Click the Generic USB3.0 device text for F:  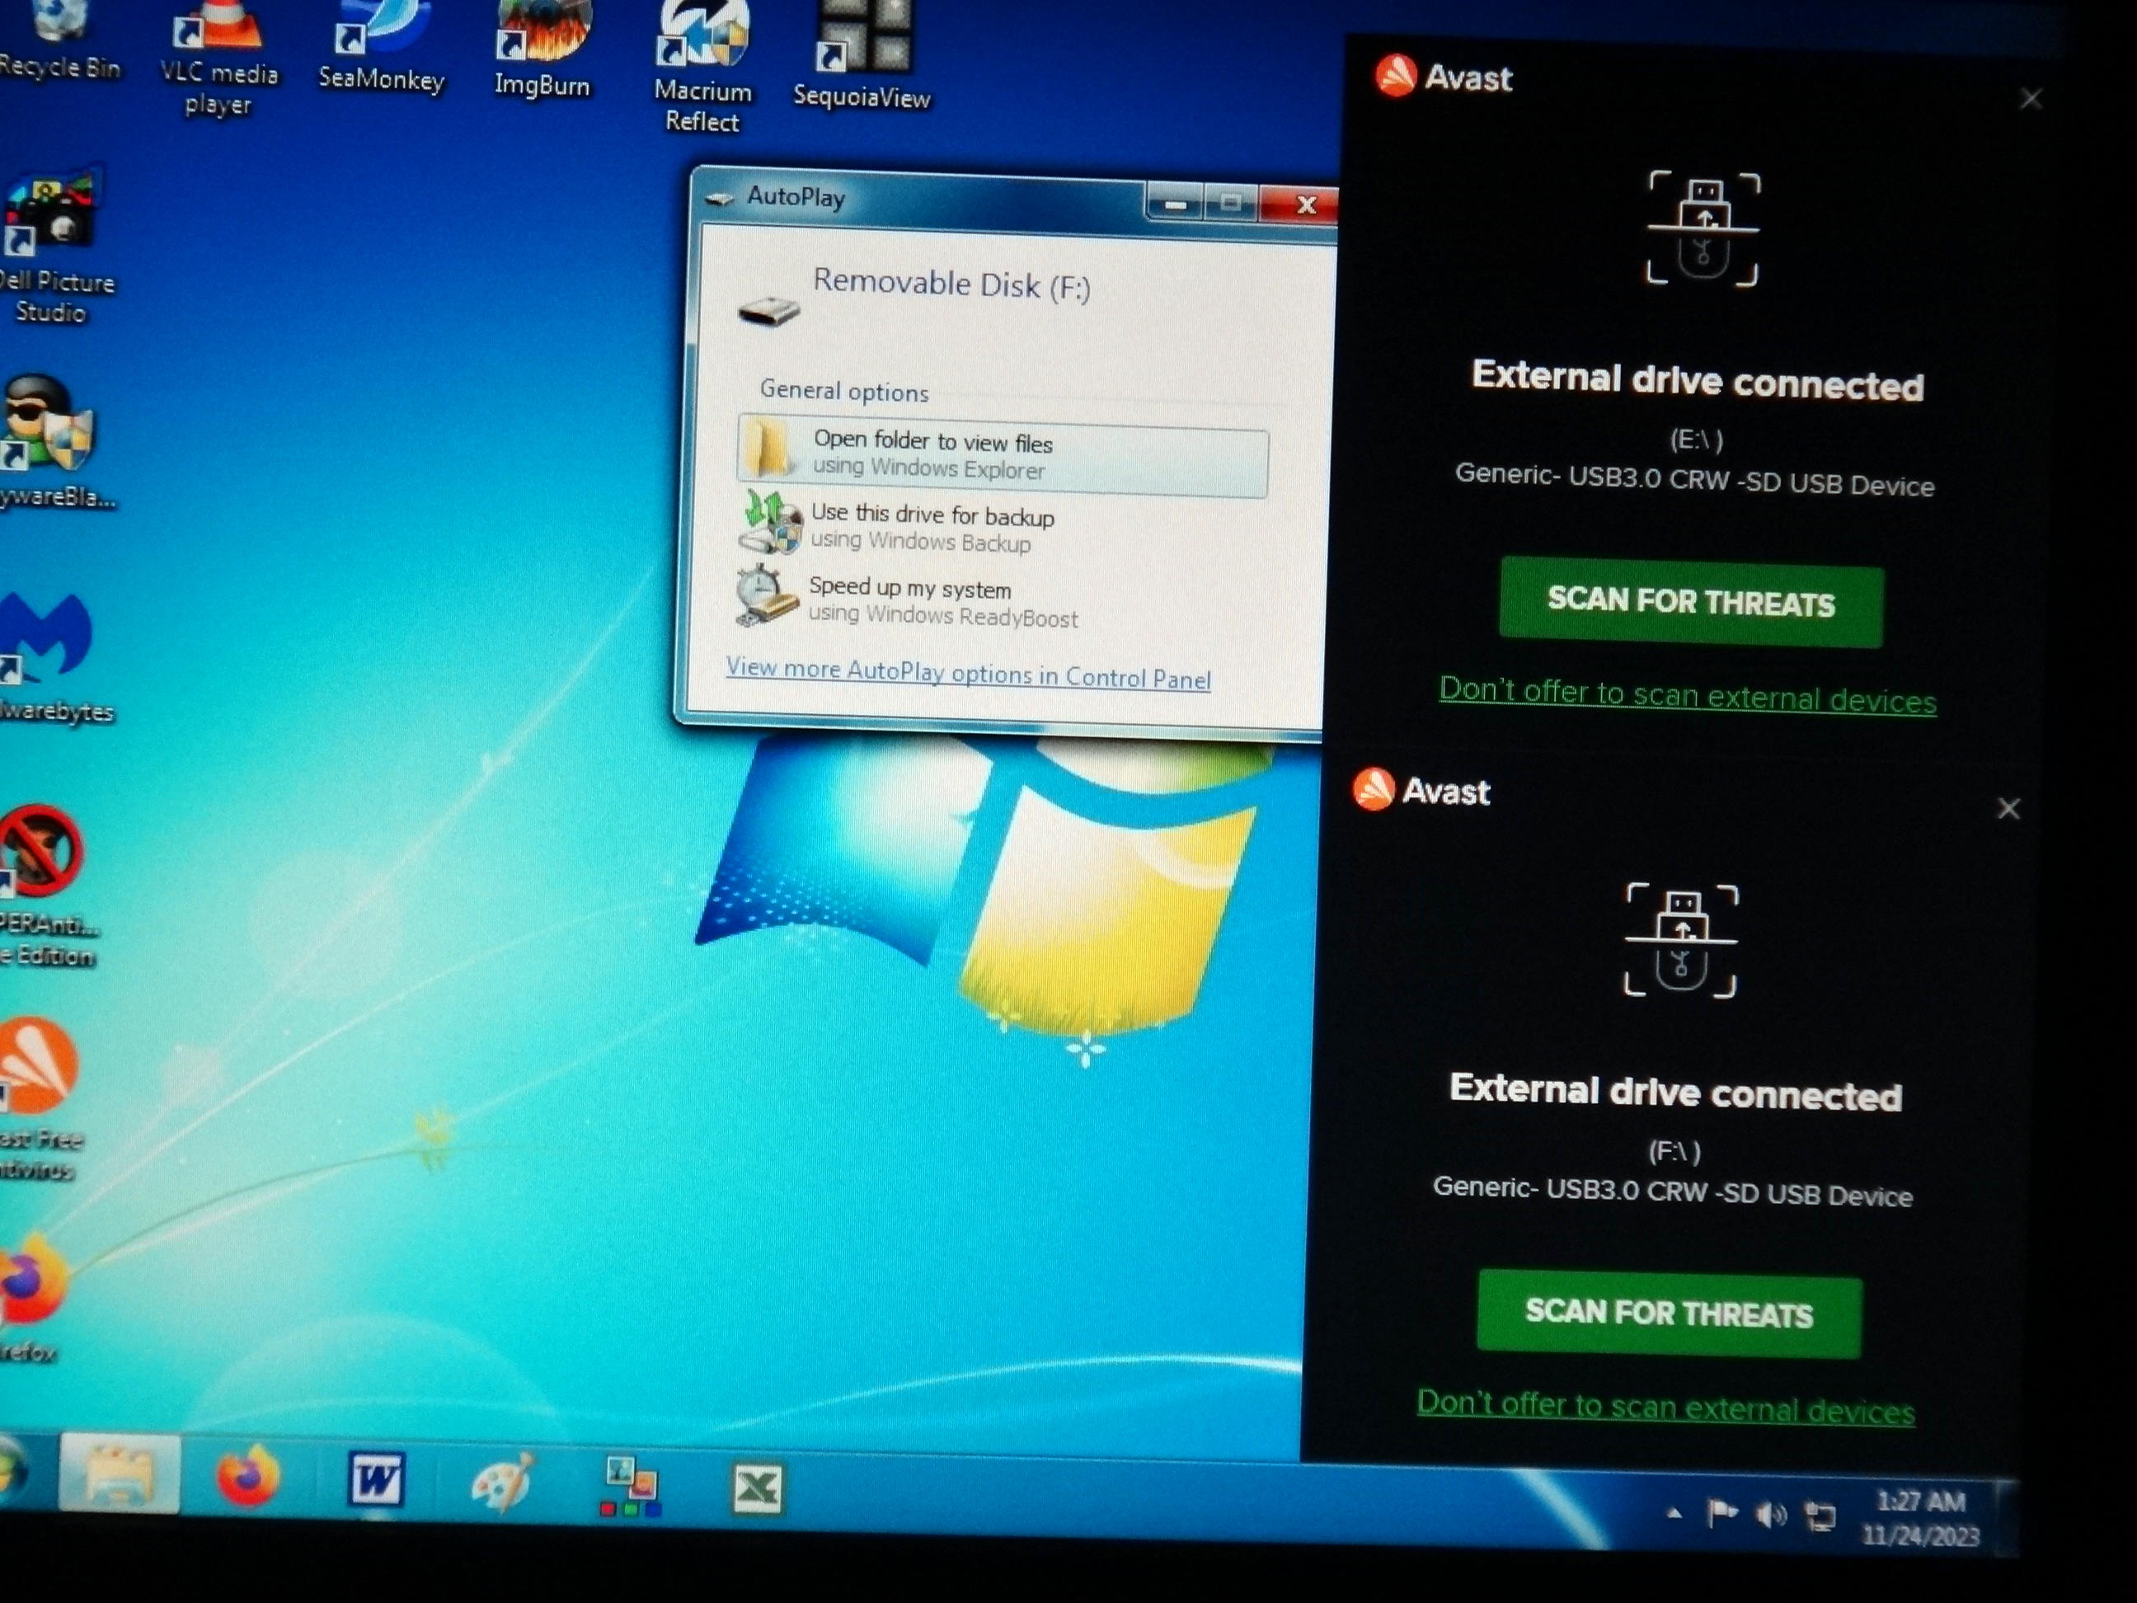point(1672,1191)
